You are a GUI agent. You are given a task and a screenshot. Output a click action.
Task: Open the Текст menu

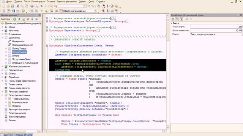[x=27, y=2]
